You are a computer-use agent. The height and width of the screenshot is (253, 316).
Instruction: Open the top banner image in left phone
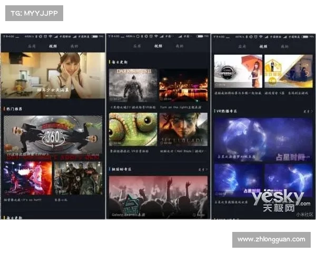53,75
